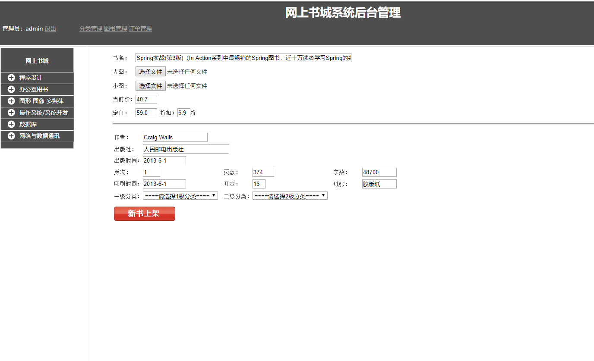Image resolution: width=594 pixels, height=361 pixels.
Task: Click 退出 to log out admin
Action: [x=50, y=28]
